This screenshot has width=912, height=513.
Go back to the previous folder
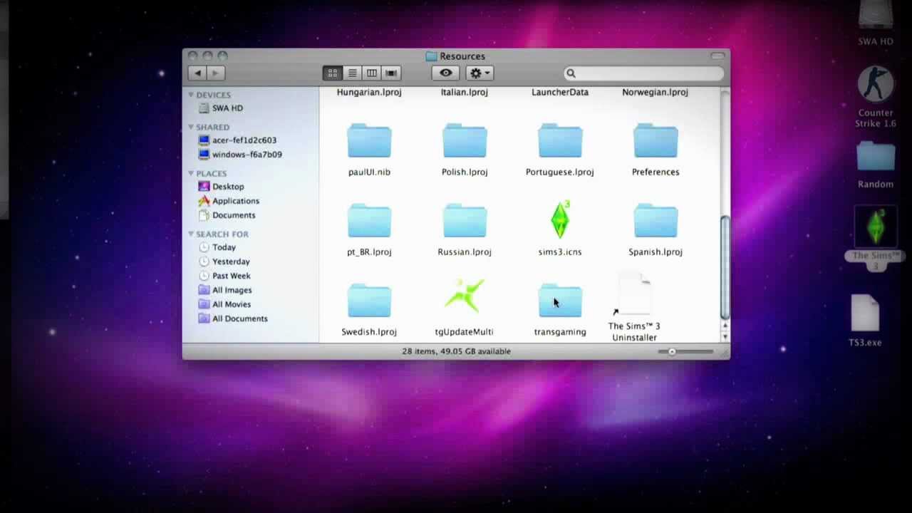point(197,73)
